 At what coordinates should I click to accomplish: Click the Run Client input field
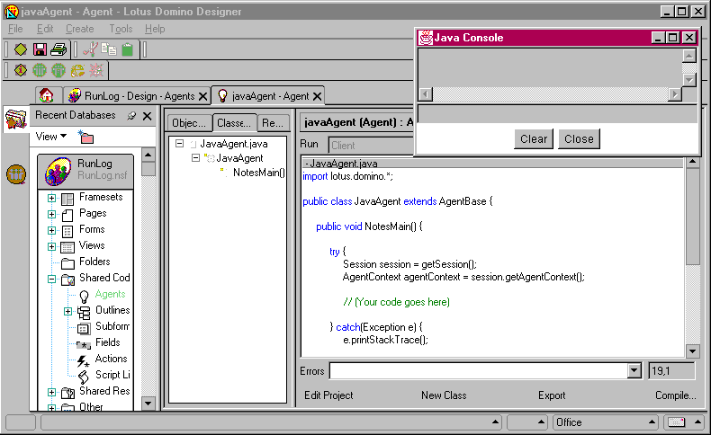[371, 146]
